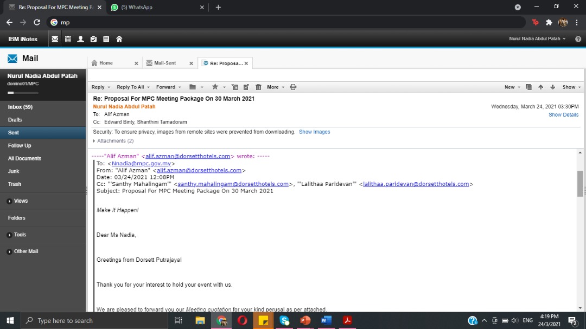586x329 pixels.
Task: Open the Show dropdown menu
Action: [x=571, y=87]
